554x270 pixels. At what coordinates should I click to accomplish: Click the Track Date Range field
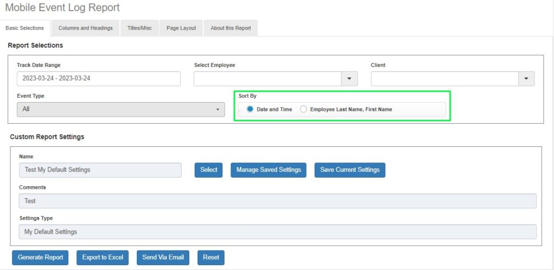click(x=98, y=78)
